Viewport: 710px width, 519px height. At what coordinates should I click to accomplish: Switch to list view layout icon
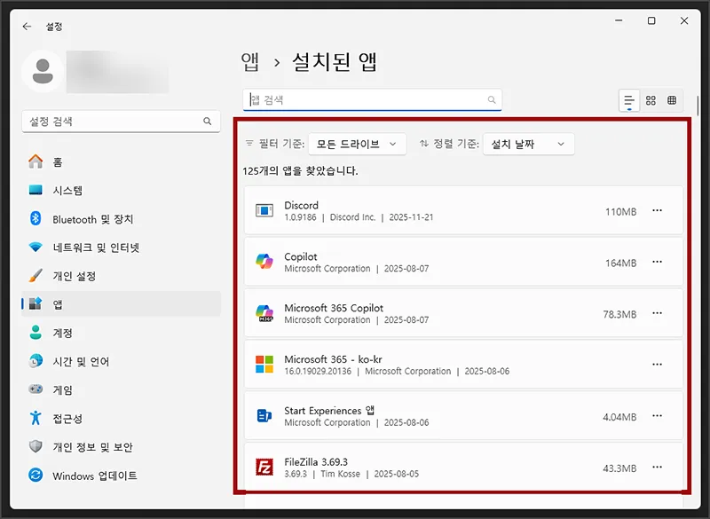click(629, 100)
